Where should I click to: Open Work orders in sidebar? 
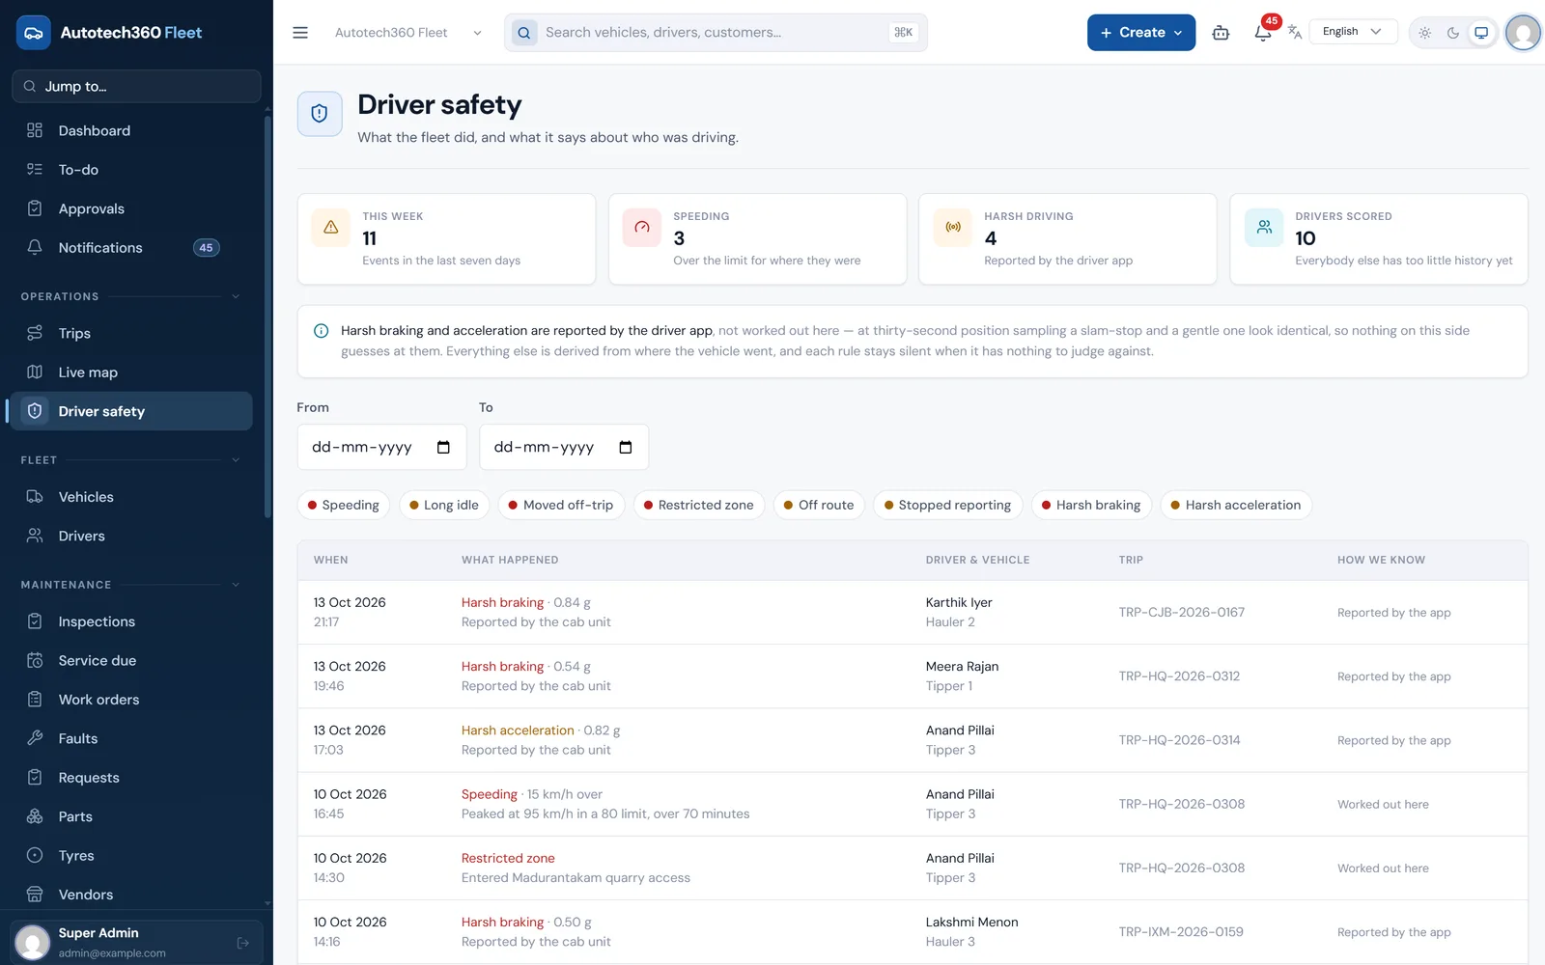pos(129,700)
